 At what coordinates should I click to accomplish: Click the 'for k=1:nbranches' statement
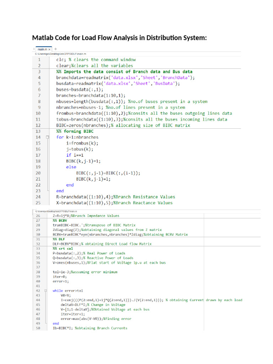coord(77,137)
